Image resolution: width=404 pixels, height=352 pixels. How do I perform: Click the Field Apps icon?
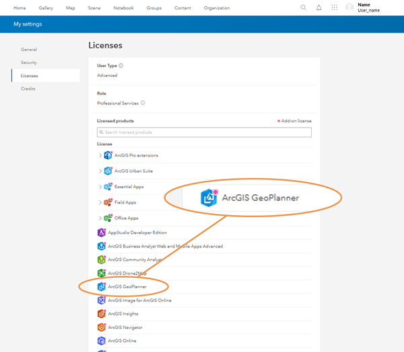pyautogui.click(x=108, y=202)
